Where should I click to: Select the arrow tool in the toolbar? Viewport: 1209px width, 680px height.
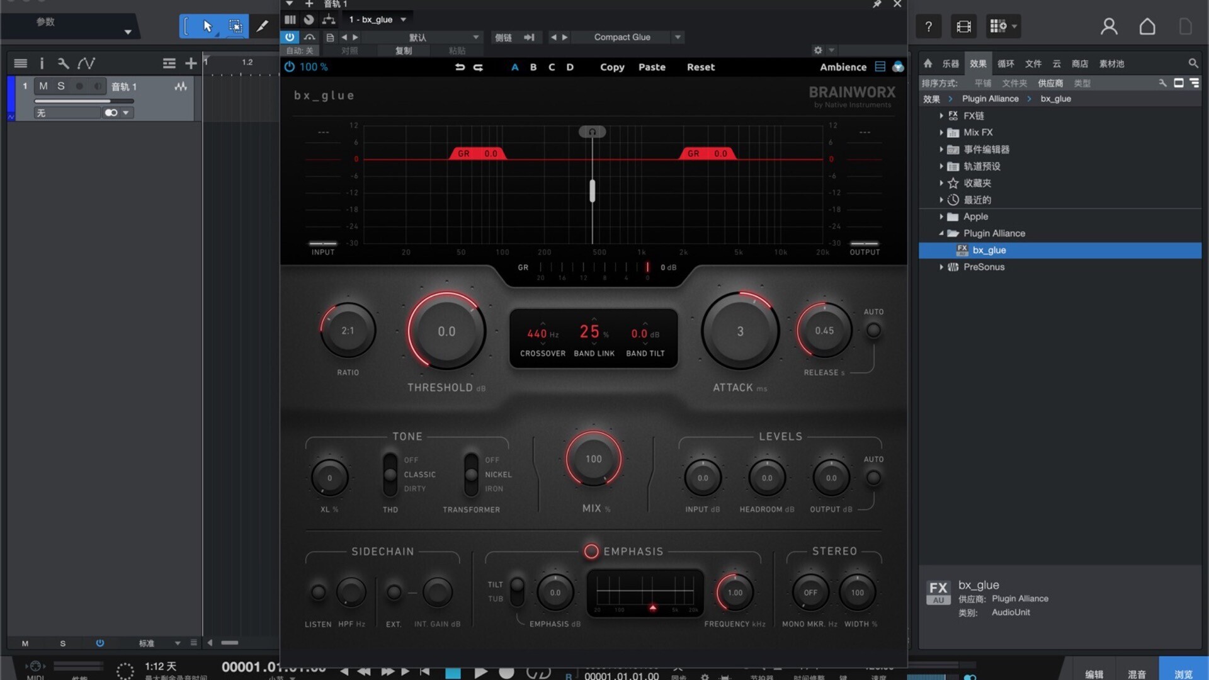coord(208,26)
